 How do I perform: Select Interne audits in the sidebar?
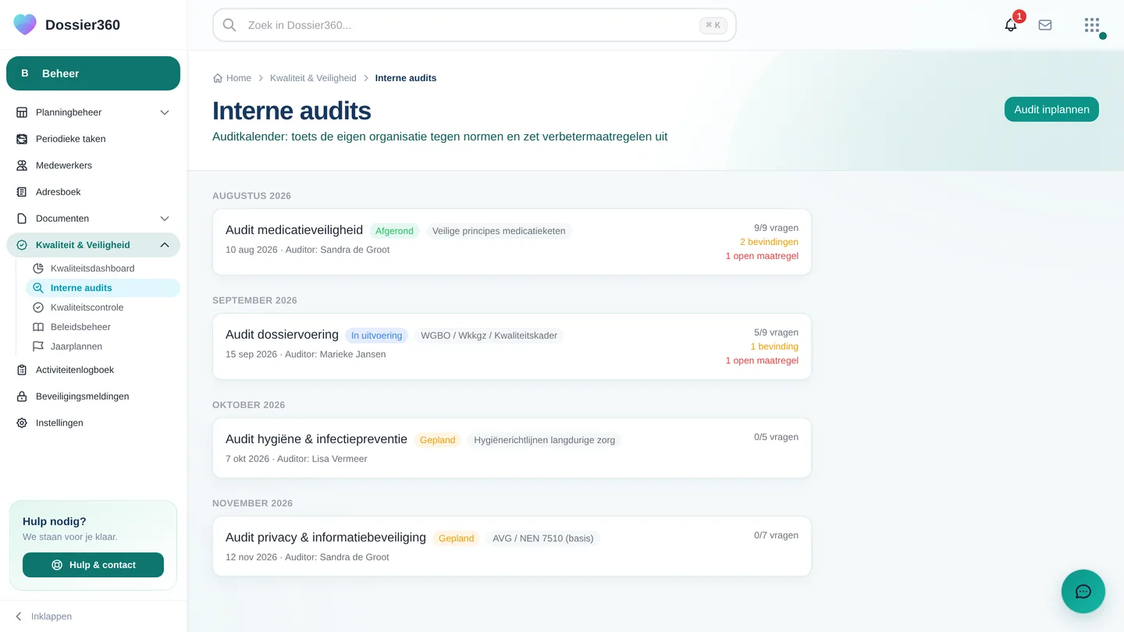103,288
